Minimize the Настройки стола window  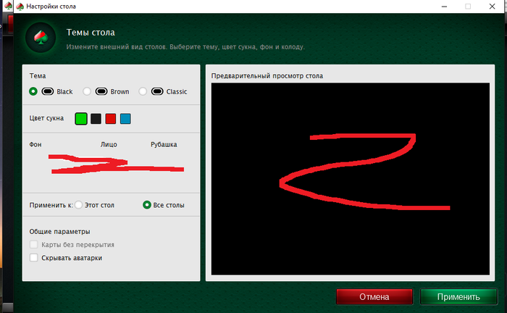pyautogui.click(x=444, y=7)
